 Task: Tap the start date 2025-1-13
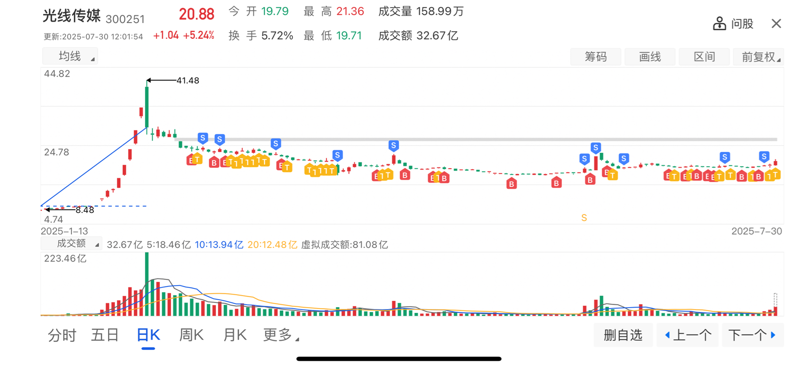coord(64,231)
